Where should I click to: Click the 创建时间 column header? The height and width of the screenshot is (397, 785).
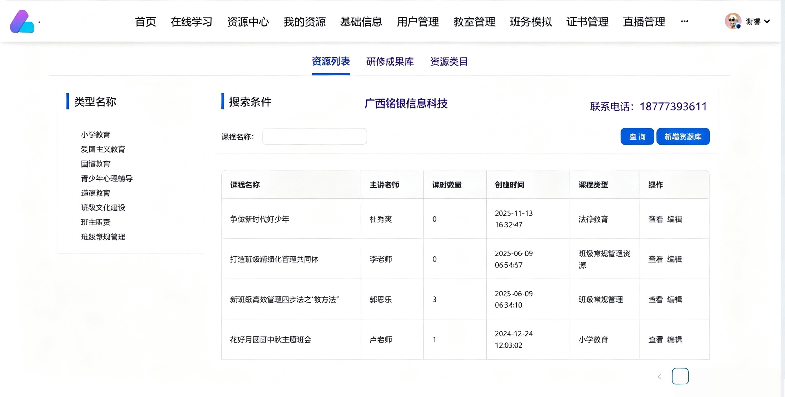pos(510,185)
